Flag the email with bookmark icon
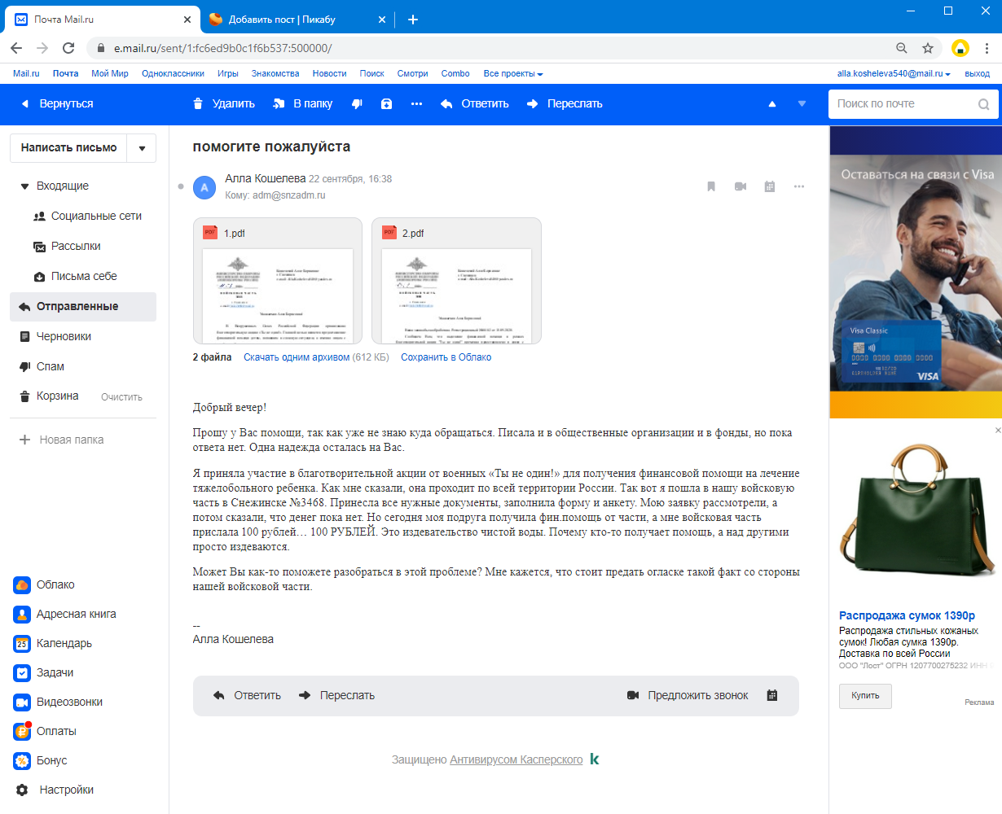This screenshot has height=814, width=1002. (711, 186)
